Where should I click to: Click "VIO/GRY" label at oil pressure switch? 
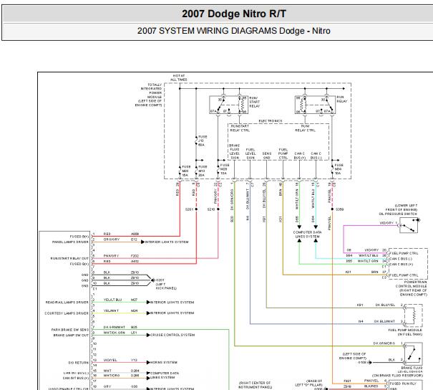pyautogui.click(x=386, y=223)
